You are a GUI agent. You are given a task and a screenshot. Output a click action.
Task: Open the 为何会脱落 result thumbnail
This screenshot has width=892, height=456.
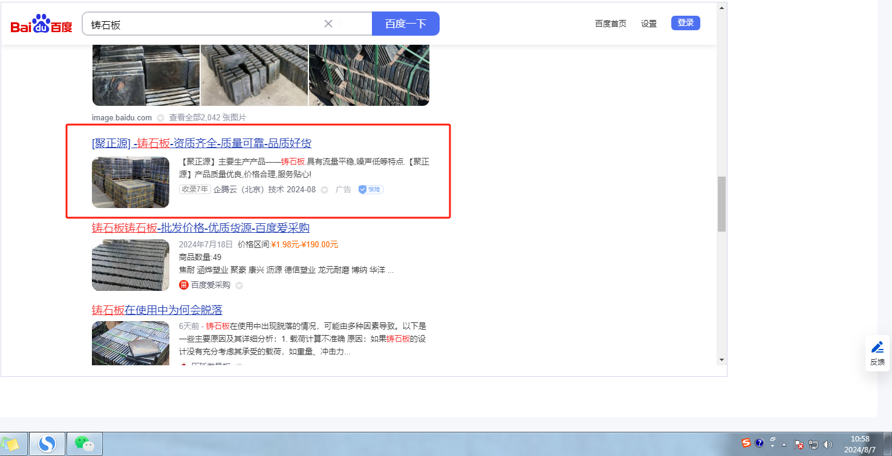(131, 343)
